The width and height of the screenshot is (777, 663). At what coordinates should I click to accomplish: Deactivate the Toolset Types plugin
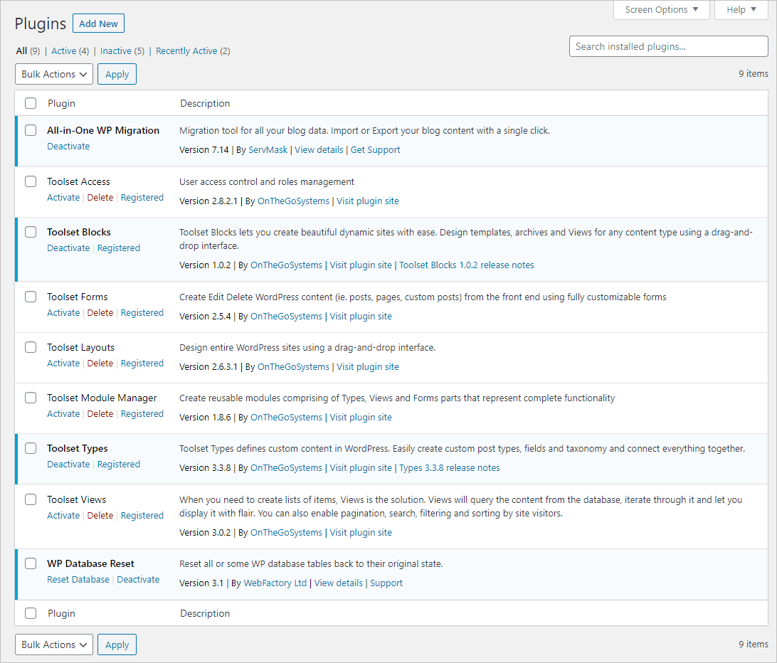pos(68,465)
